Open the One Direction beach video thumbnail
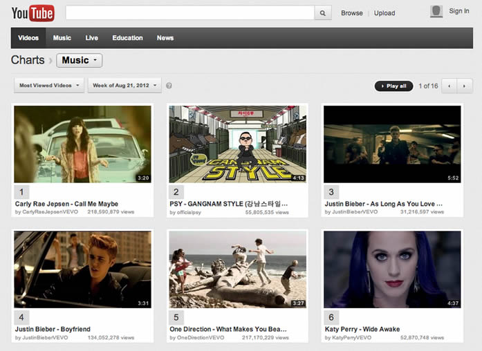This screenshot has height=351, width=482. point(238,269)
